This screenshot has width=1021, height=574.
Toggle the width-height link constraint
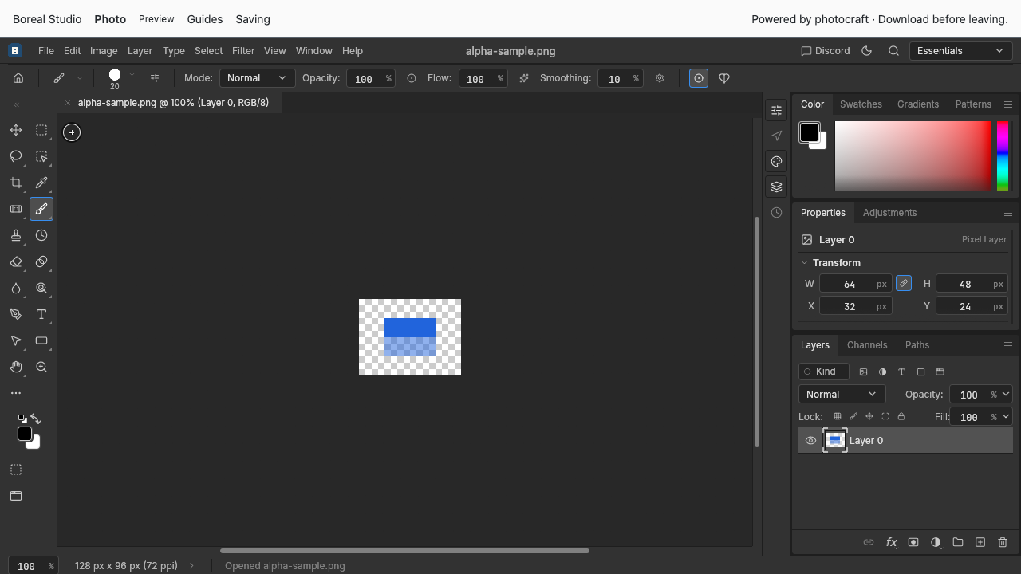pos(903,283)
